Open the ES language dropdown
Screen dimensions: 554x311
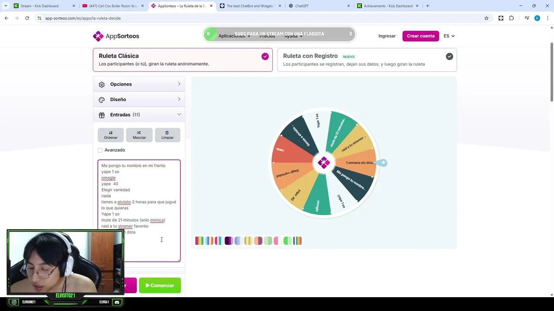tap(449, 36)
